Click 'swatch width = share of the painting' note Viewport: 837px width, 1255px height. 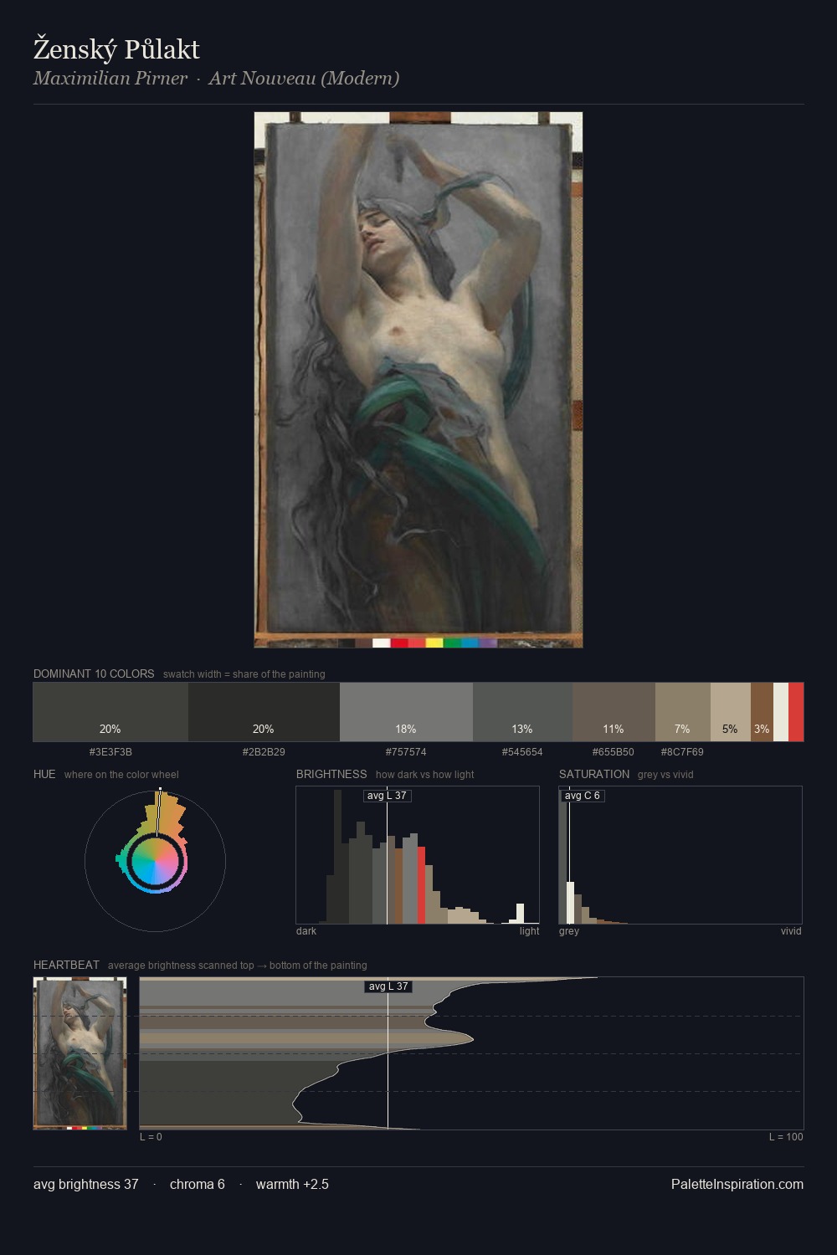[244, 674]
